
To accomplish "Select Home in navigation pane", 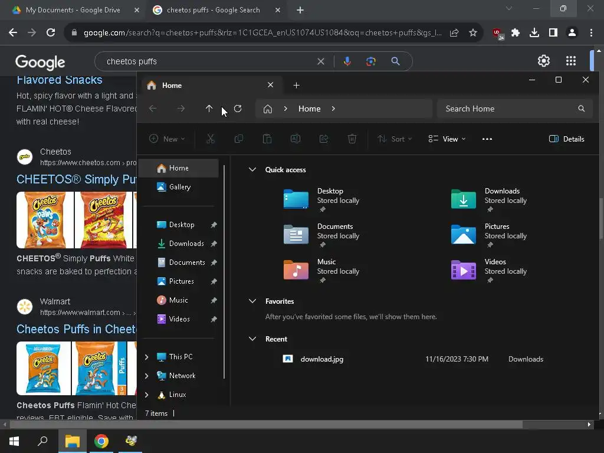I will coord(179,168).
